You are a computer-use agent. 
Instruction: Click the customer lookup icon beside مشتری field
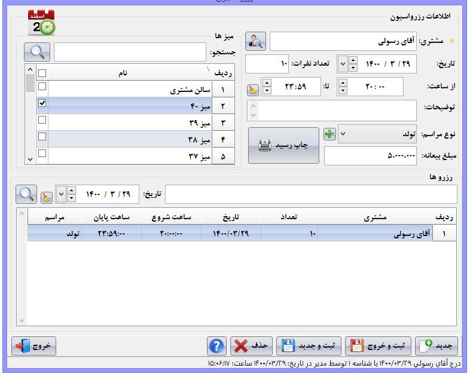[x=257, y=41]
